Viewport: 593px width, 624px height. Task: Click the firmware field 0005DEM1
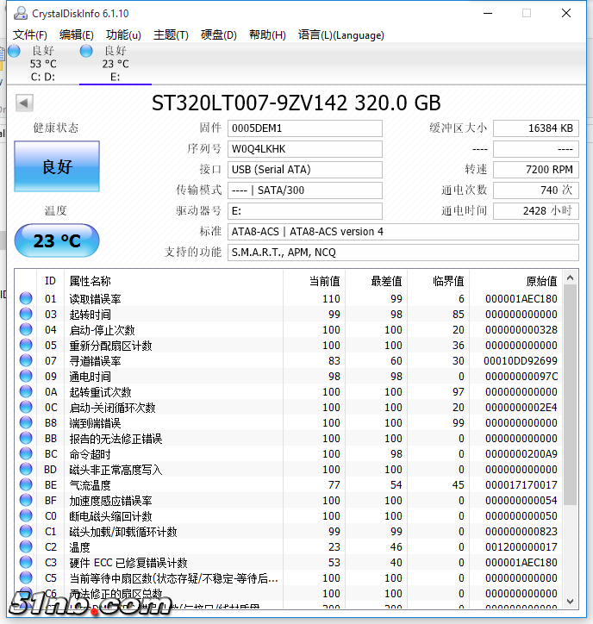tap(305, 128)
